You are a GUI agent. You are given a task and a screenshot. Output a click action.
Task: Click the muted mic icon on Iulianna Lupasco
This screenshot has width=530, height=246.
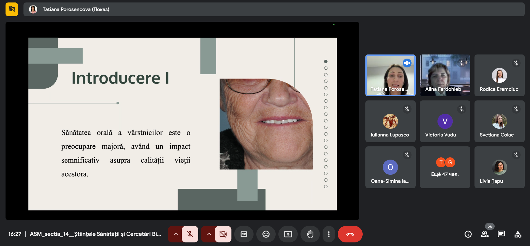point(407,109)
